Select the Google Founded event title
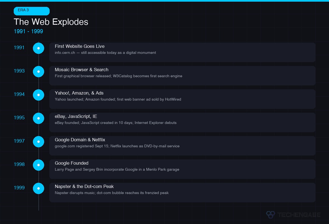 (71, 163)
